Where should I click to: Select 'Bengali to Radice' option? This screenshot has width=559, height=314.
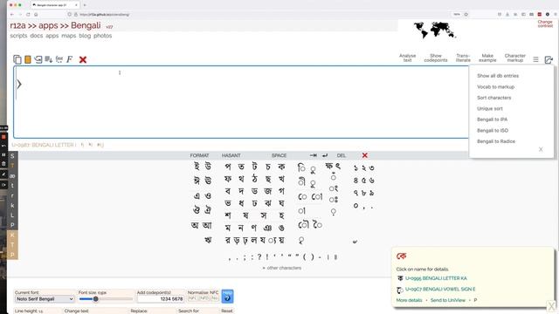click(496, 141)
